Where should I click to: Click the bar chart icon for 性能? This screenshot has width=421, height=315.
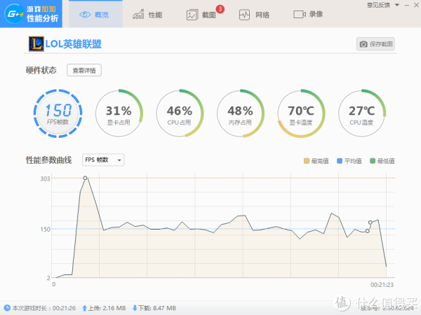pos(138,15)
